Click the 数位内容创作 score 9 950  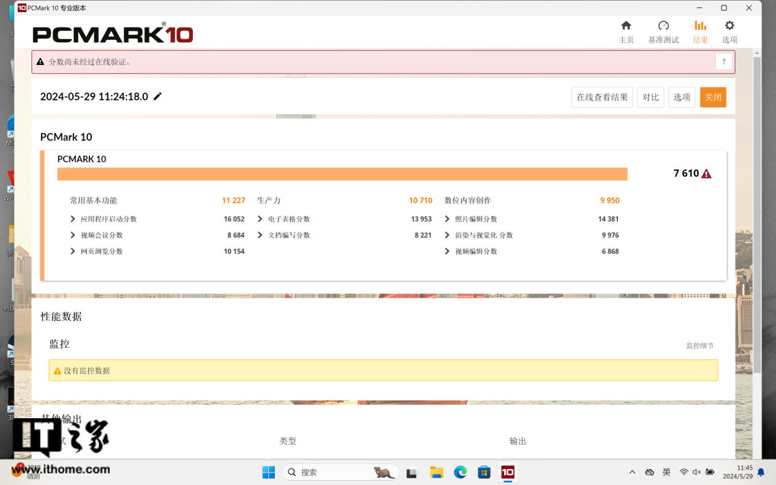[610, 200]
